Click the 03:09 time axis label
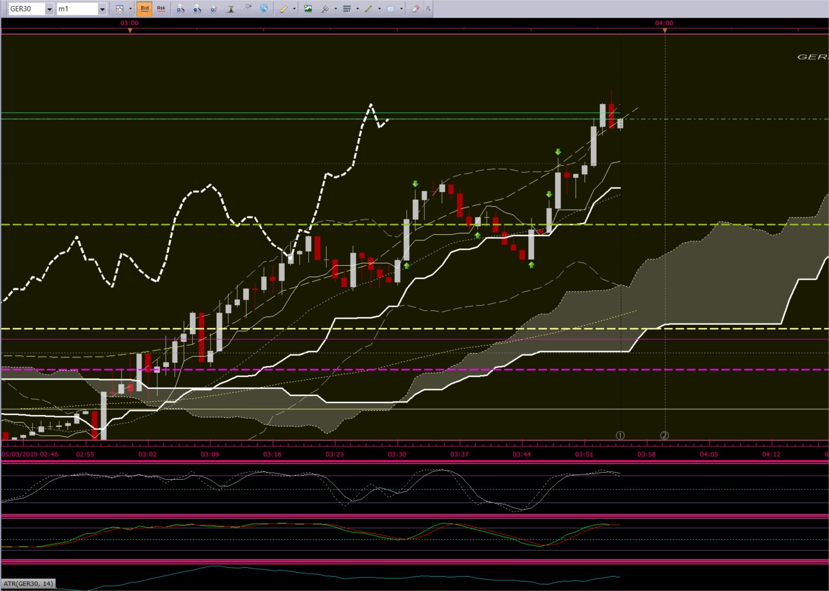829x591 pixels. pos(210,454)
